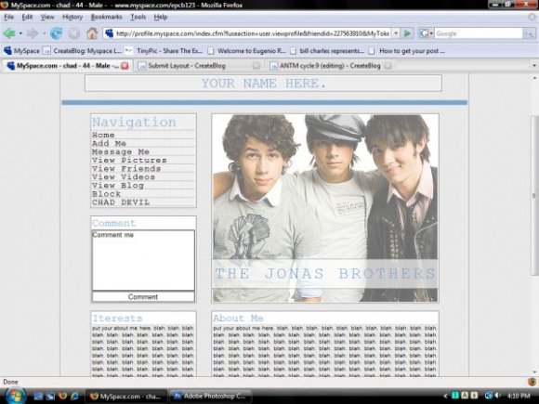This screenshot has width=539, height=404.
Task: Open the Welcome to Eugenio R bookmark
Action: pos(247,51)
